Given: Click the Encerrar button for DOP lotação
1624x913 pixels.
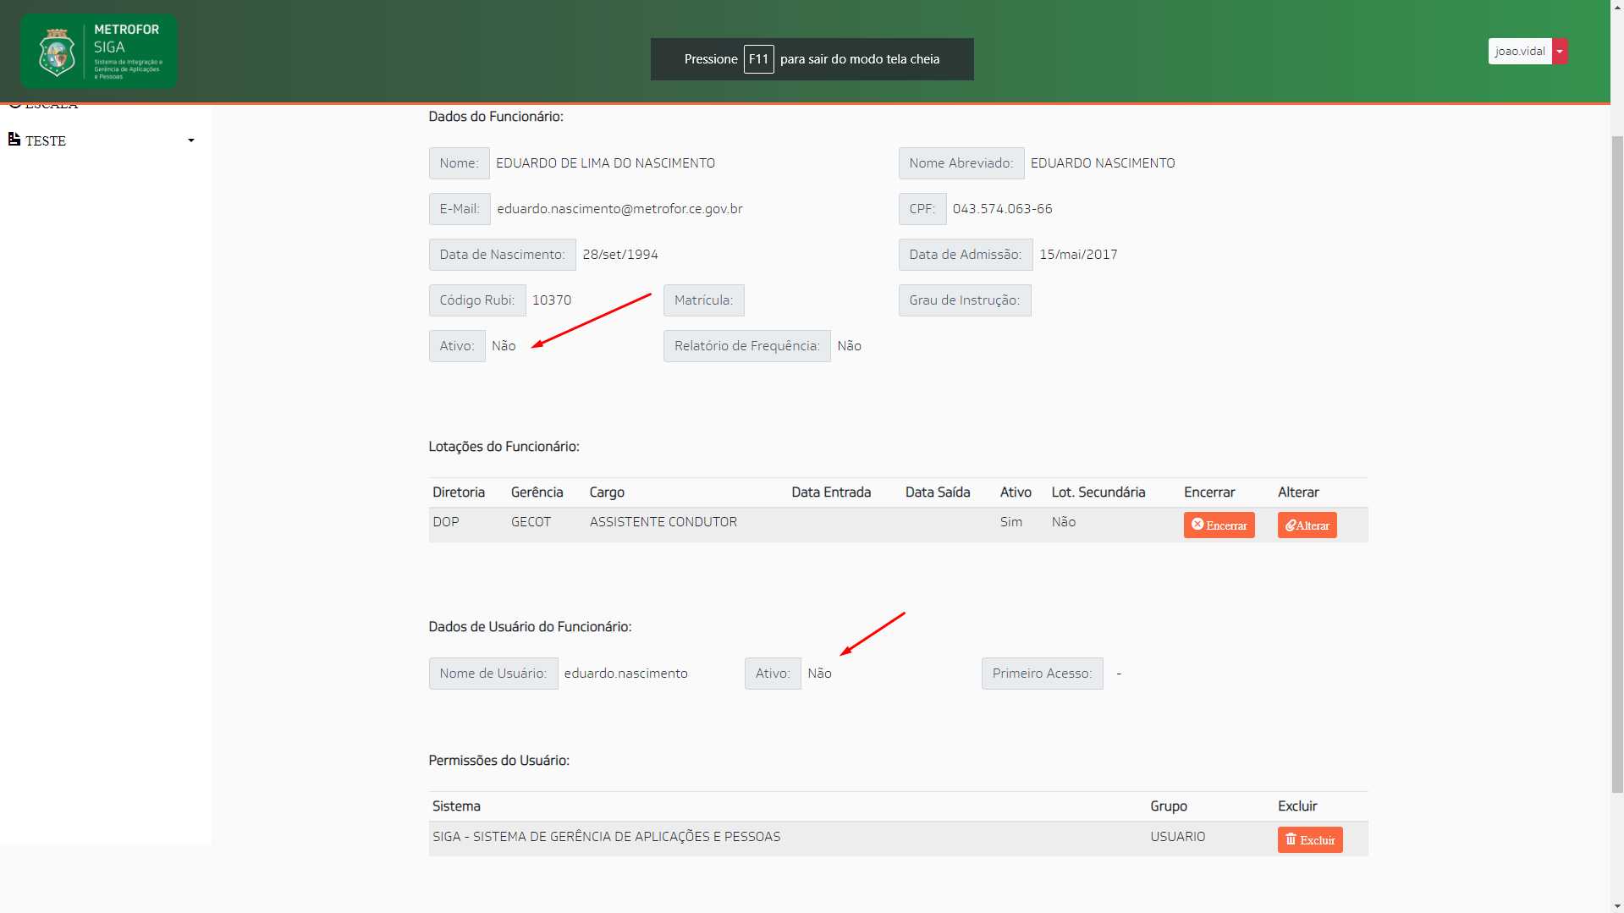Looking at the screenshot, I should 1219,525.
